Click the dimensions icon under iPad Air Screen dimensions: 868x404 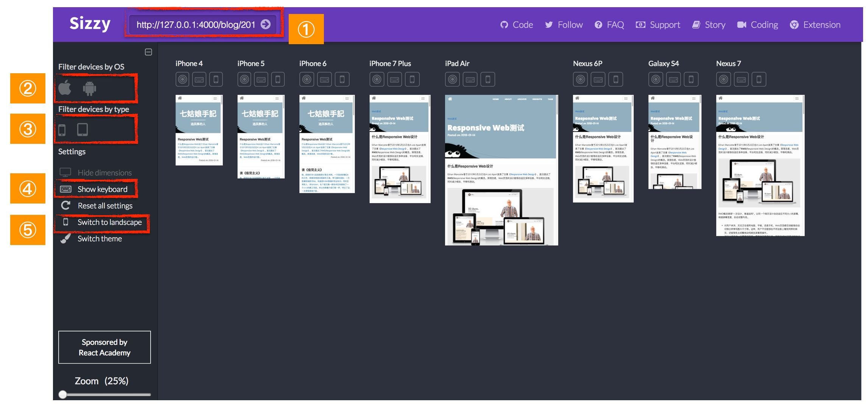point(453,79)
